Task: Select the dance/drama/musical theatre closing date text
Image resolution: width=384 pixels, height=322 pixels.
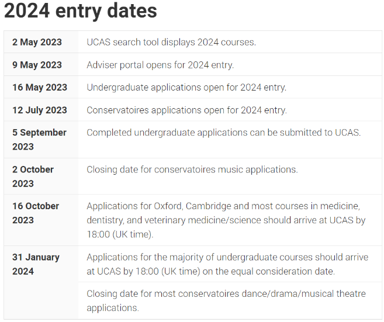Action: click(x=226, y=300)
